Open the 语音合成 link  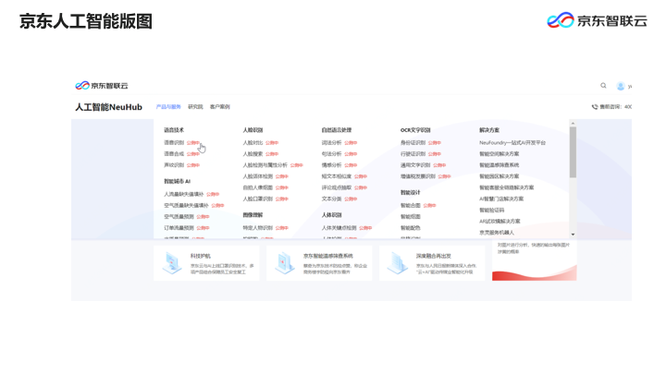click(x=174, y=154)
